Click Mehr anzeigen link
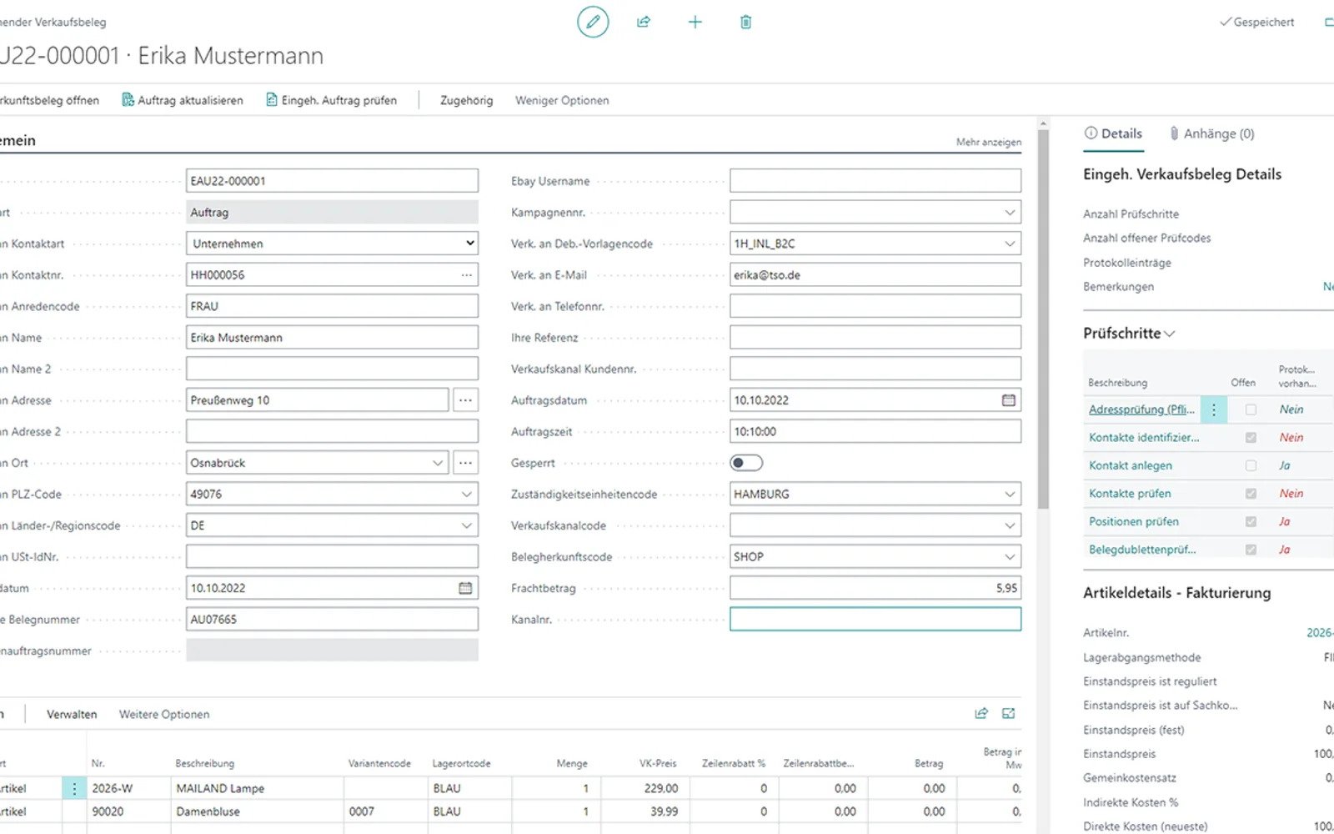The width and height of the screenshot is (1334, 834). (989, 143)
